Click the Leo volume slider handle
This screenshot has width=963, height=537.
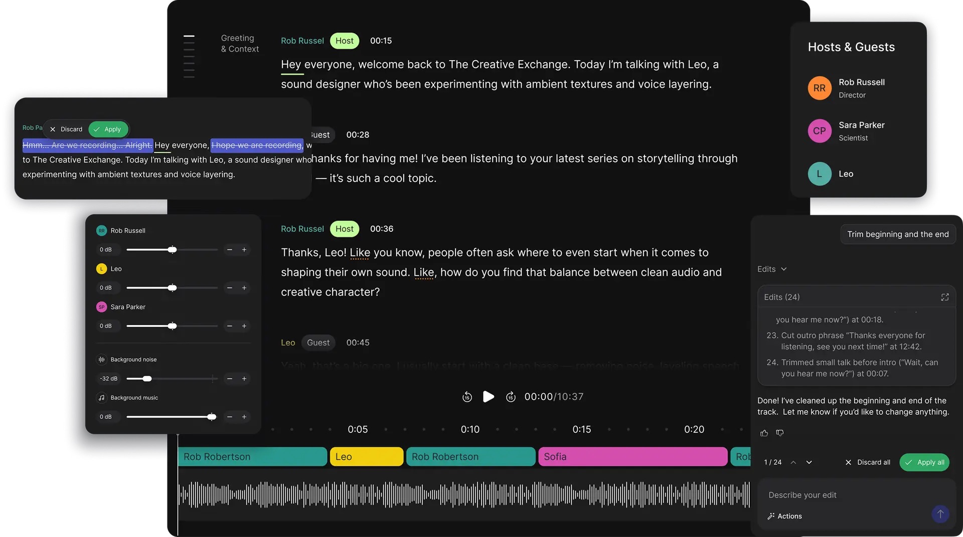tap(172, 288)
